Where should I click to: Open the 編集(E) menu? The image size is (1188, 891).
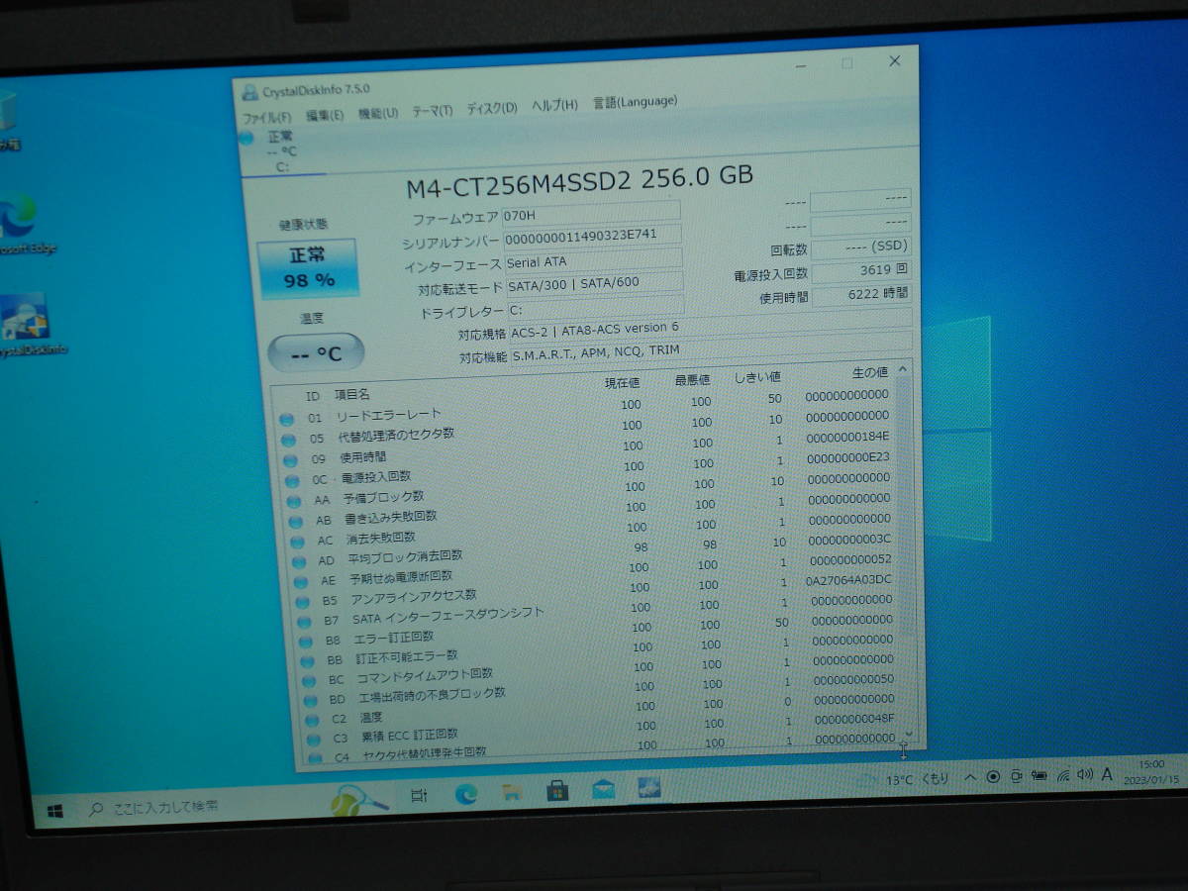tap(325, 115)
